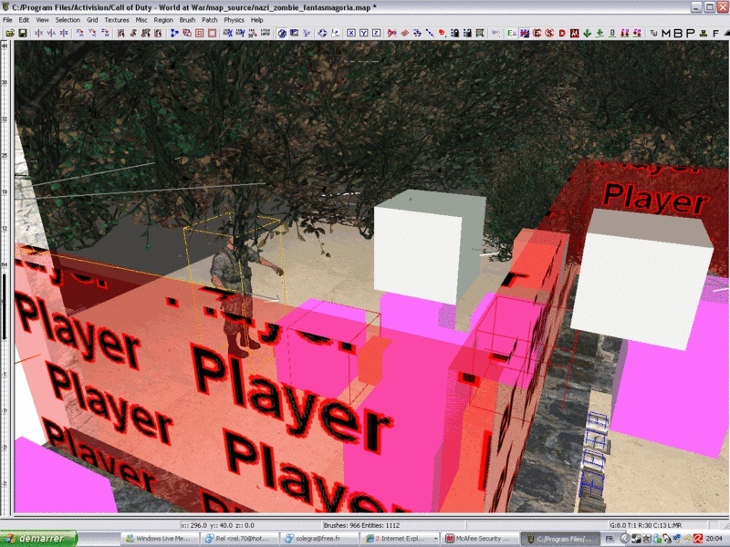730x547 pixels.
Task: Click the large letter P toolbar button
Action: [691, 33]
